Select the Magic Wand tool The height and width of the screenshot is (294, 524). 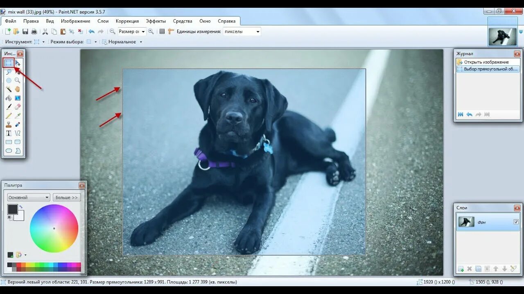pos(9,89)
